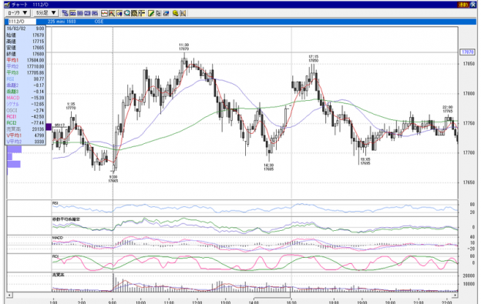Select the arrow pointer cursor tool
Image resolution: width=481 pixels, height=304 pixels.
(158, 13)
